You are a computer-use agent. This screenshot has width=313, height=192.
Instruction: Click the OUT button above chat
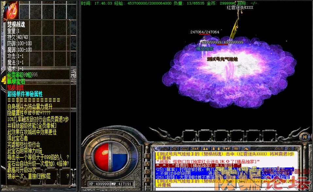[x=279, y=149]
